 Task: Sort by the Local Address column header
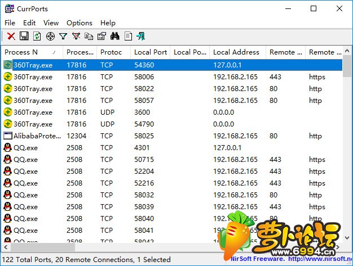(238, 52)
